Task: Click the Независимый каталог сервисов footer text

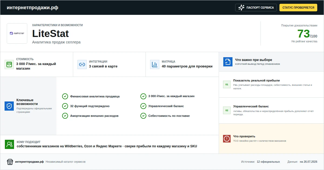Action: pos(66,162)
